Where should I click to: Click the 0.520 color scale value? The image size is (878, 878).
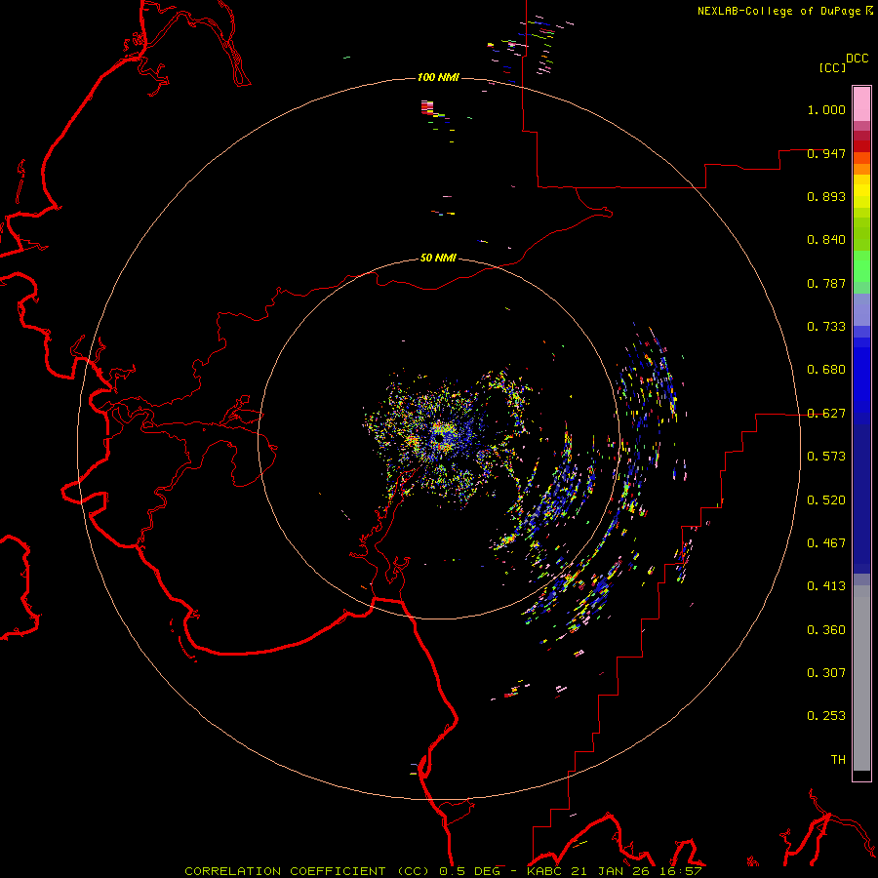(826, 500)
